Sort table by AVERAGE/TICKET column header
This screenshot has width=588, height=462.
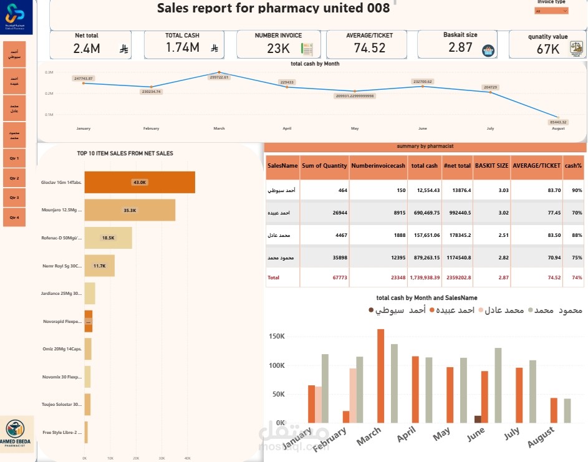pos(536,166)
